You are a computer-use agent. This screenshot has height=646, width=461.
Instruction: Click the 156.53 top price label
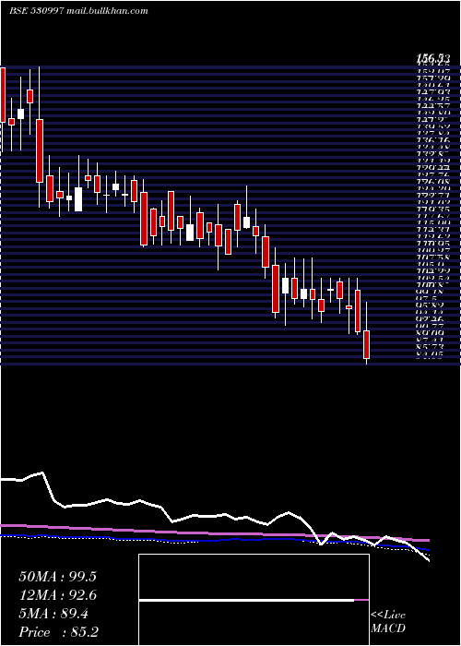(x=431, y=59)
